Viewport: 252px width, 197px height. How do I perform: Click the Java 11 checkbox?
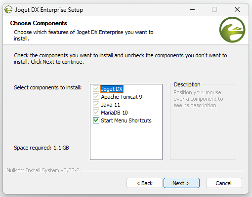click(x=96, y=105)
